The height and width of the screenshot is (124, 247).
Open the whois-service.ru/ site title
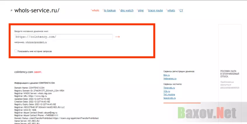point(37,11)
